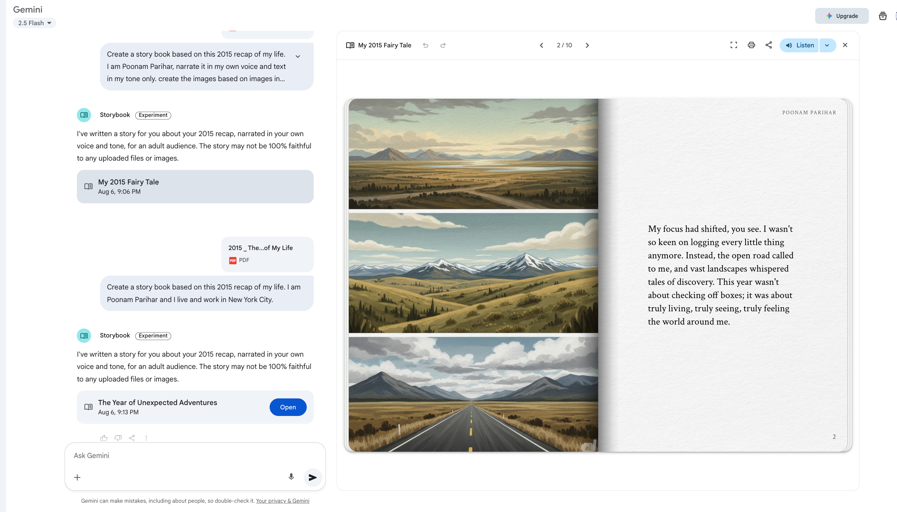Print the storybook using the printer icon
This screenshot has width=897, height=512.
pos(751,45)
